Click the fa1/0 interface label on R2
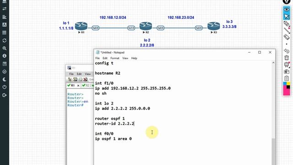This screenshot has width=293, height=165. point(131,28)
